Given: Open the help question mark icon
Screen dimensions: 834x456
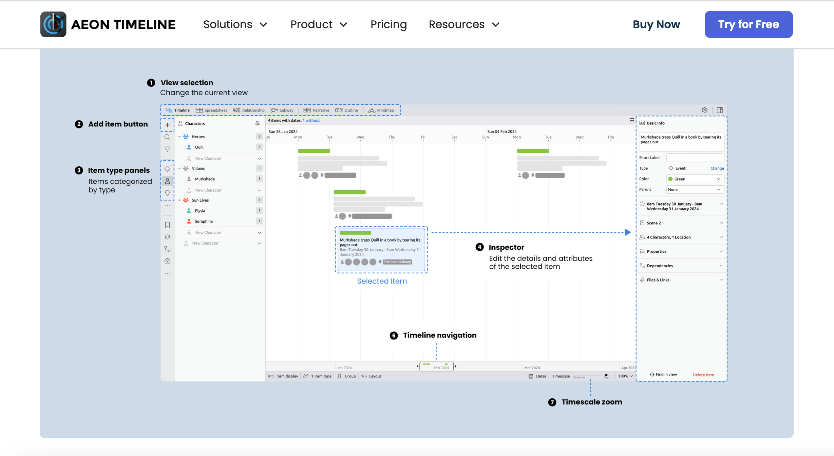Looking at the screenshot, I should [167, 261].
